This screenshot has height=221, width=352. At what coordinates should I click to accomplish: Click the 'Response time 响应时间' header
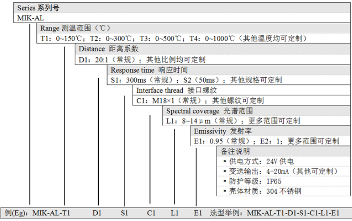pos(149,70)
